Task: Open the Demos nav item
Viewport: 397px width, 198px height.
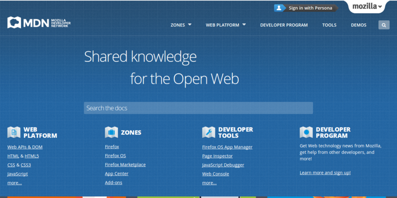Action: pos(358,25)
